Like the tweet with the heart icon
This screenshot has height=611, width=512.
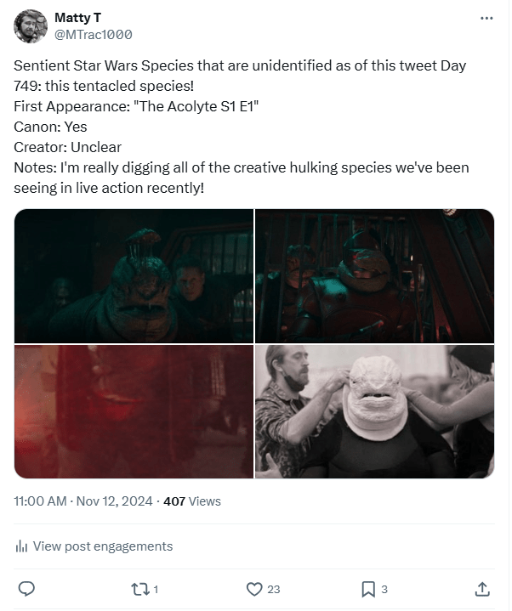(253, 588)
